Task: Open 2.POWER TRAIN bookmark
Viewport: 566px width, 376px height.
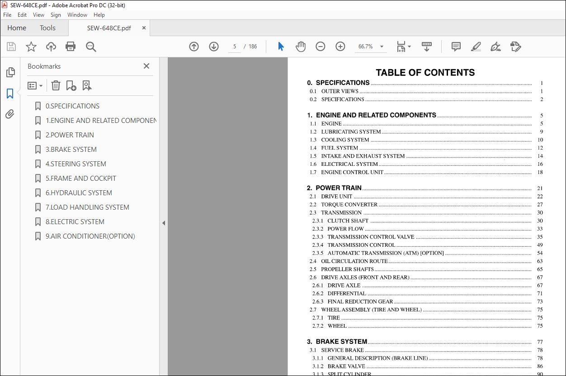Action: point(70,135)
